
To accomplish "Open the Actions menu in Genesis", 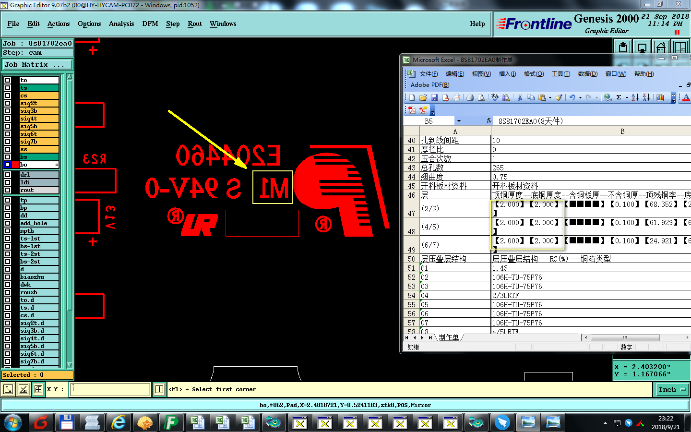I will click(59, 24).
